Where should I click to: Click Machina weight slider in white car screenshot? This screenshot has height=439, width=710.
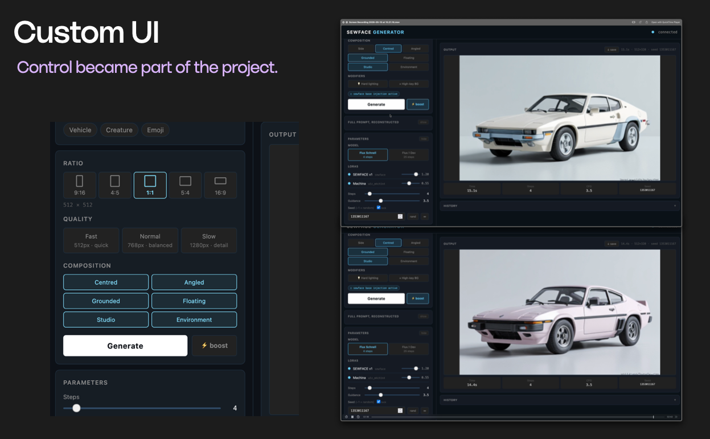click(x=410, y=183)
